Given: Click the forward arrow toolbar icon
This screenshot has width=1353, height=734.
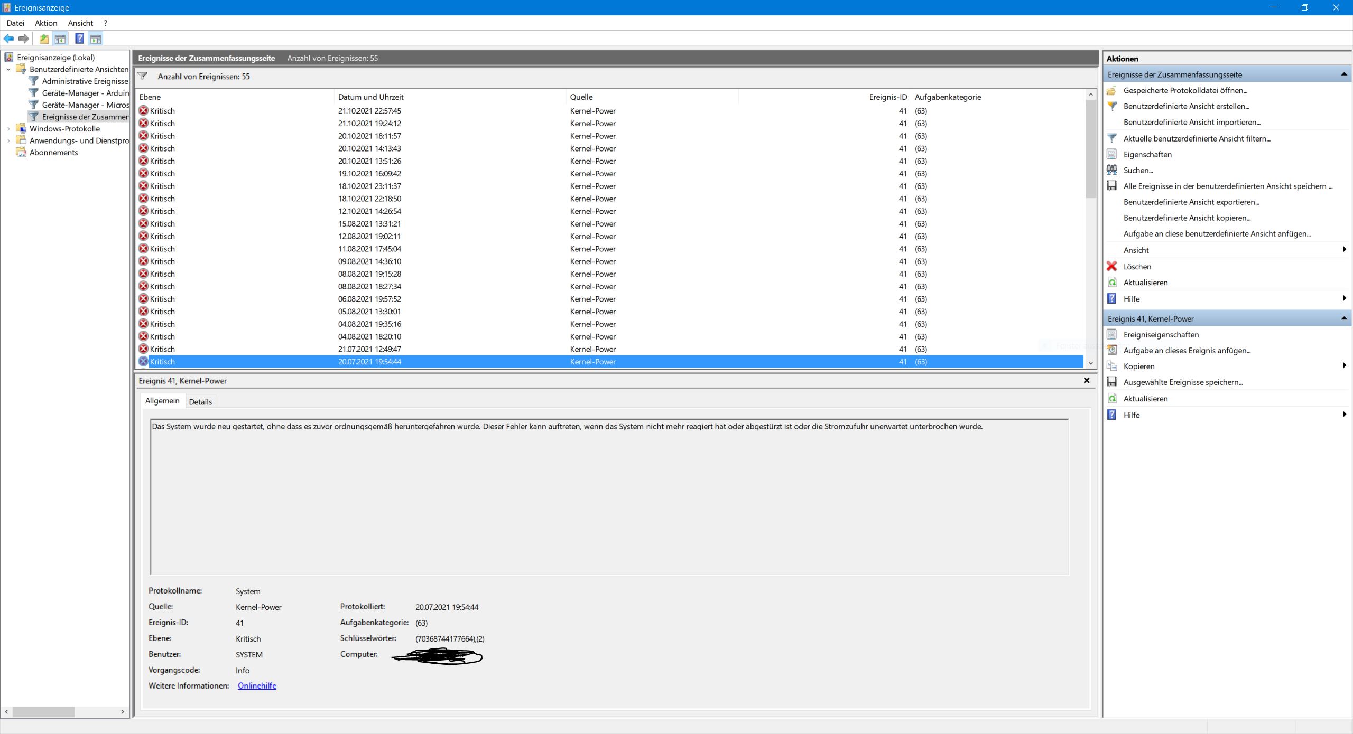Looking at the screenshot, I should pos(24,39).
